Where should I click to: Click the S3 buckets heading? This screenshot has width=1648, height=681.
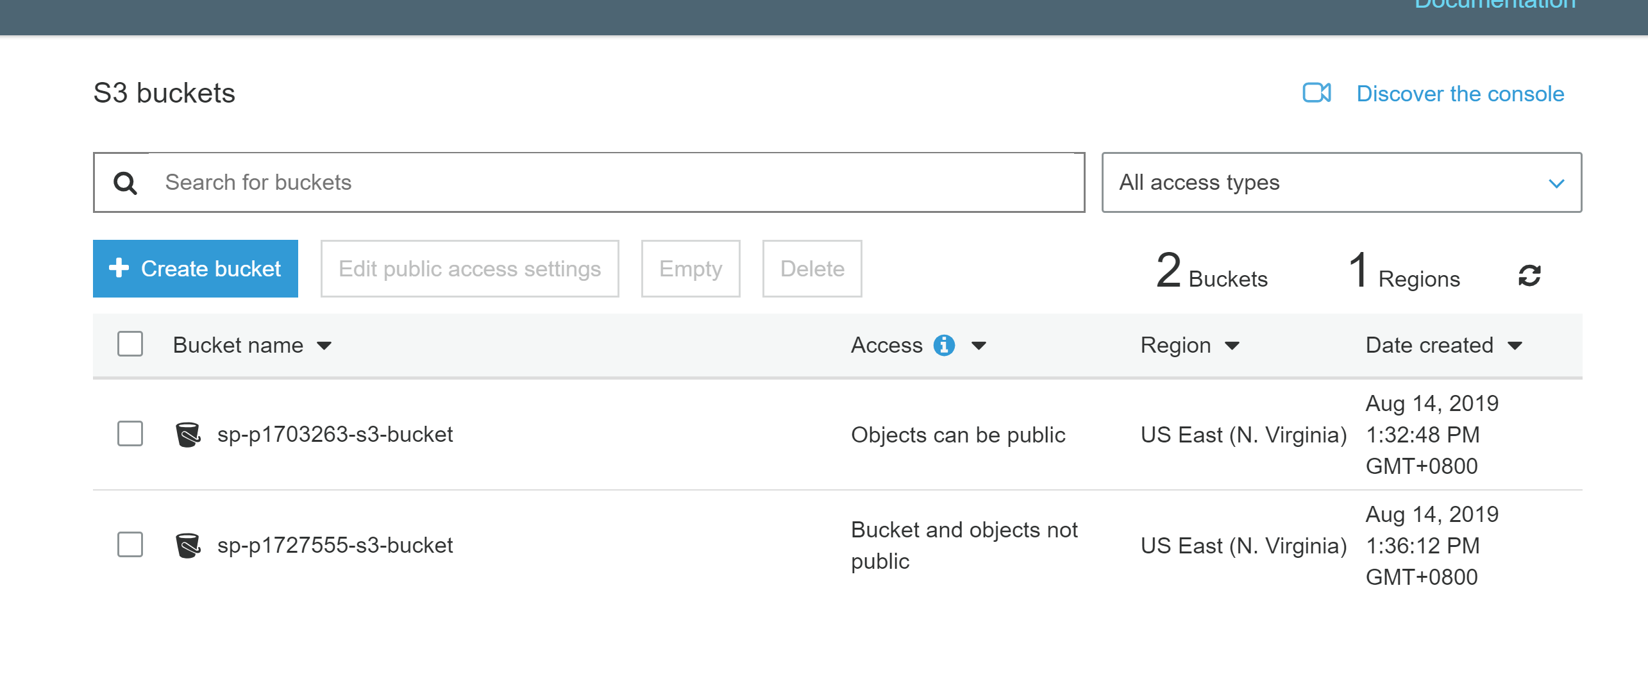click(164, 94)
